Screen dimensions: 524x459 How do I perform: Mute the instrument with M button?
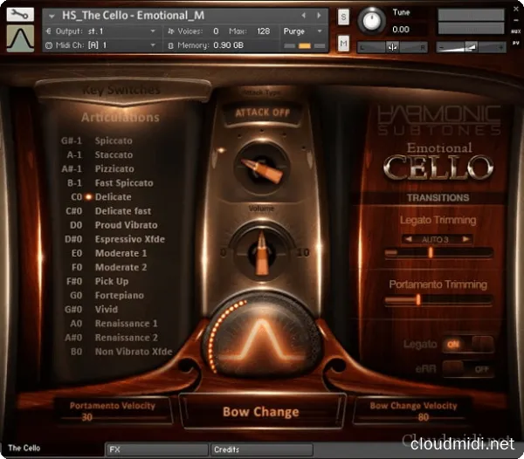pyautogui.click(x=343, y=44)
